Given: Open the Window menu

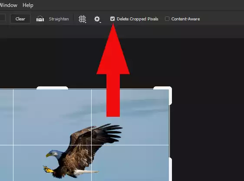Looking at the screenshot, I should coord(8,5).
